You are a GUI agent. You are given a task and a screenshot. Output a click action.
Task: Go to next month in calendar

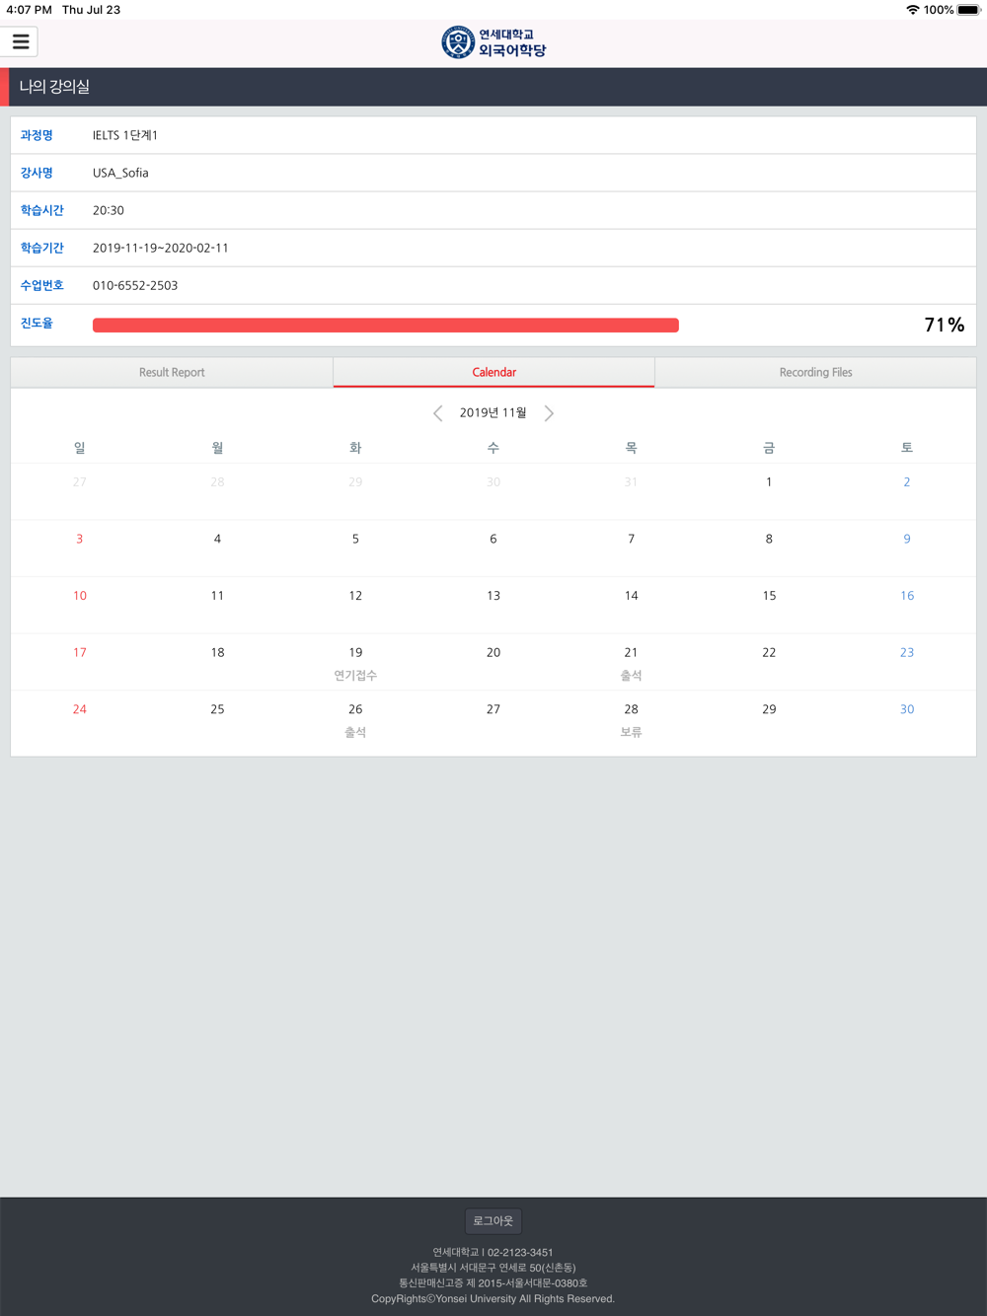click(549, 413)
